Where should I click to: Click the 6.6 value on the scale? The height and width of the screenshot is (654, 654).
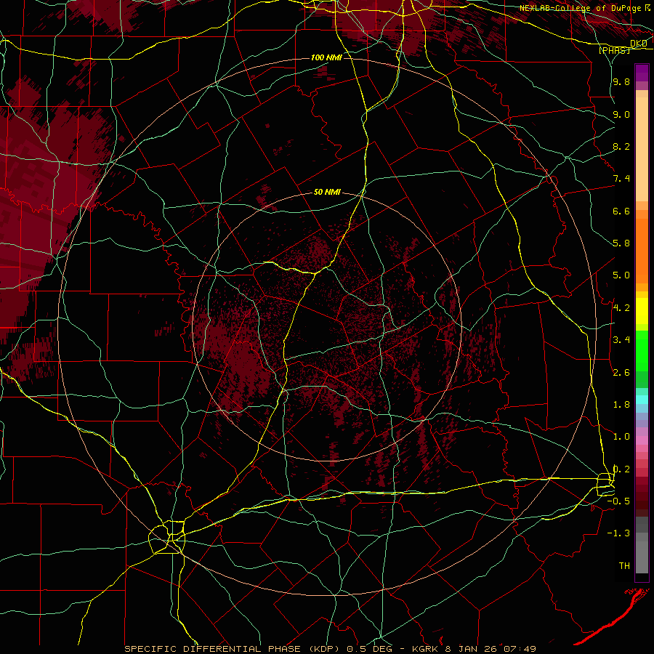(621, 211)
